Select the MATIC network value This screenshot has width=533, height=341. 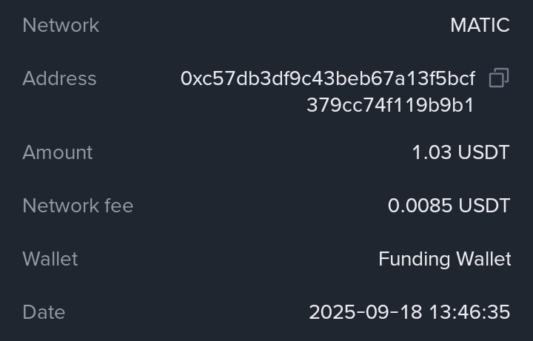[480, 25]
